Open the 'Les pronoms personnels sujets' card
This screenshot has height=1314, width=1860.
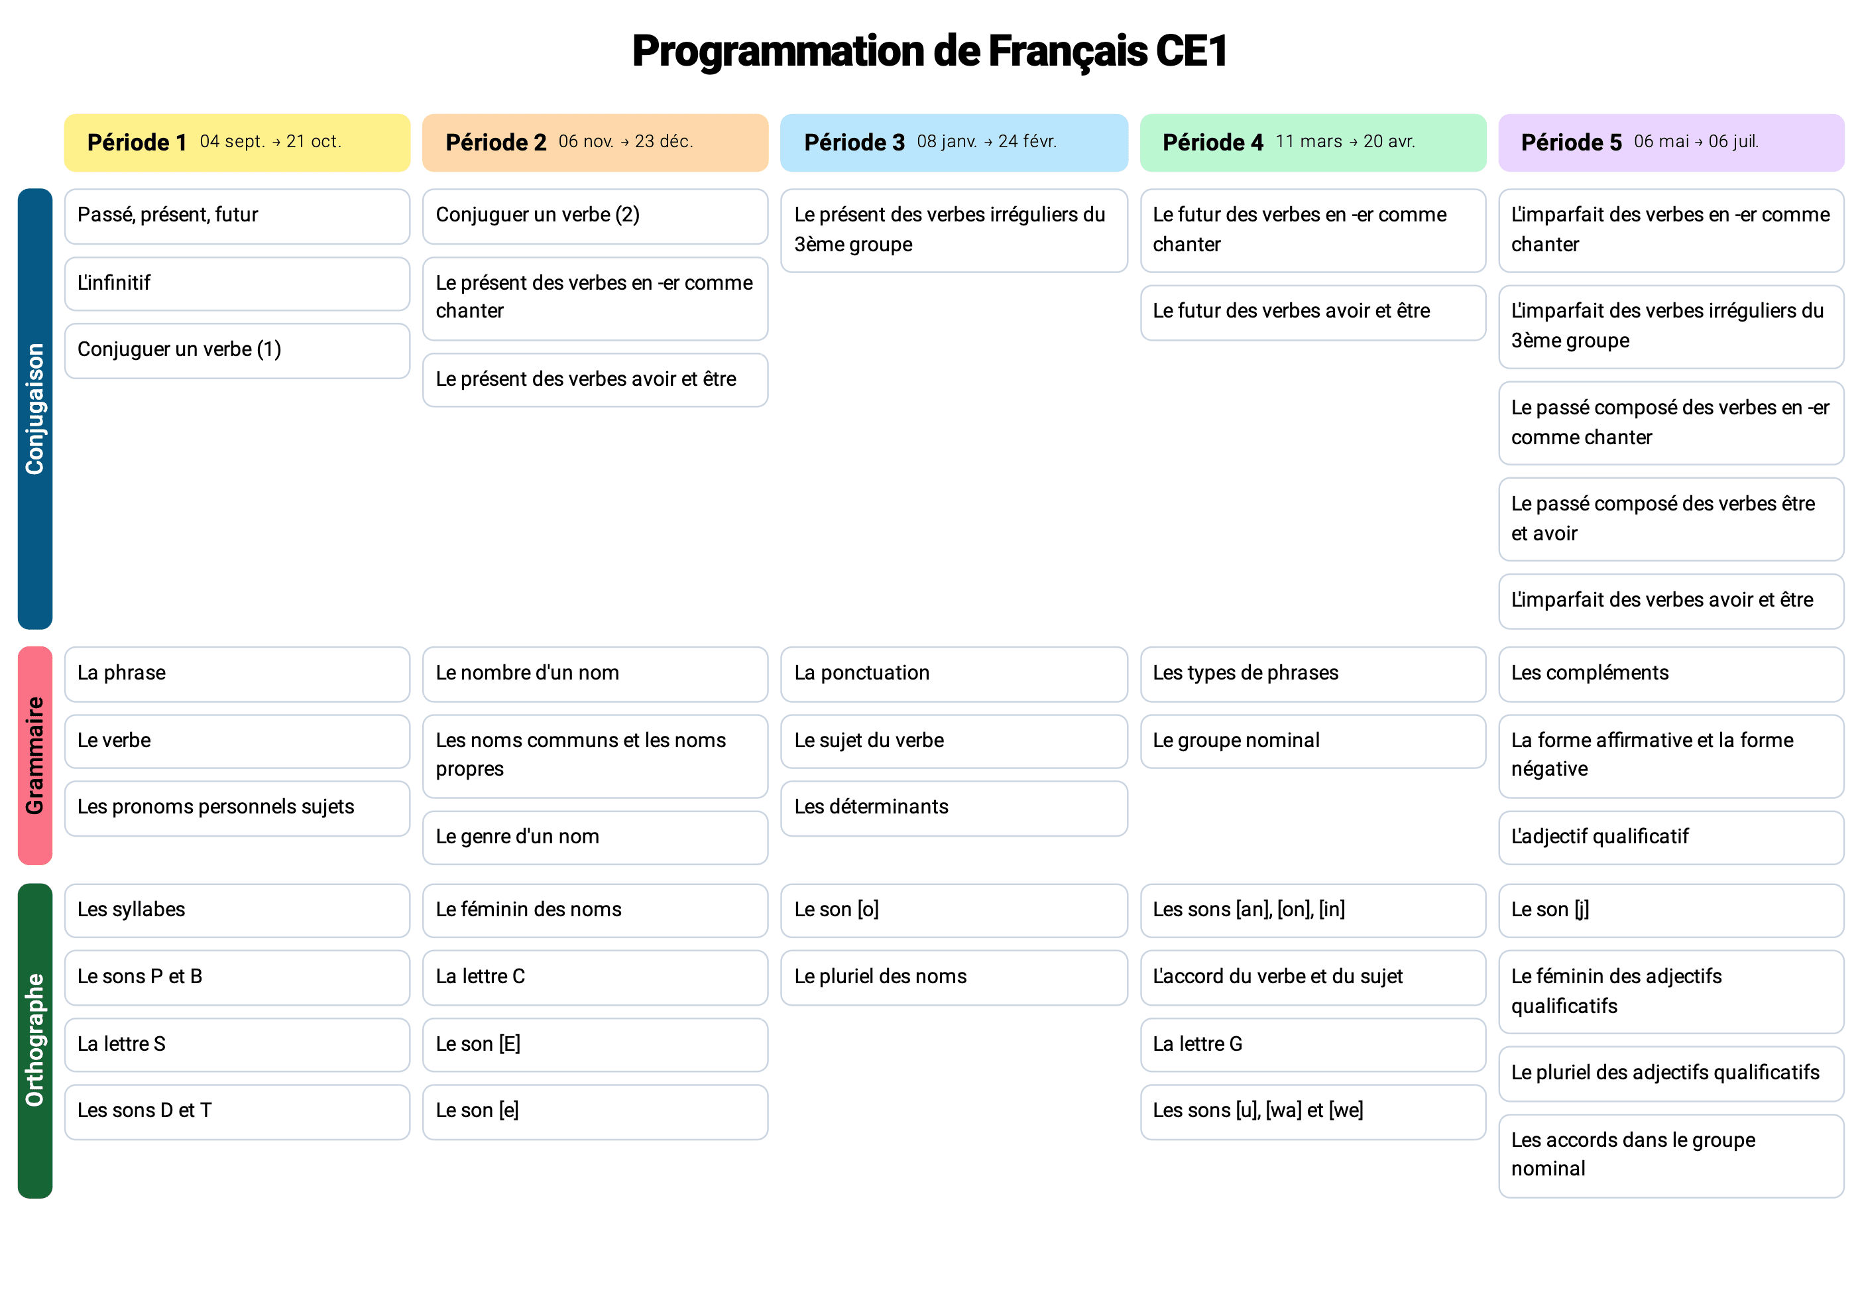[x=237, y=807]
